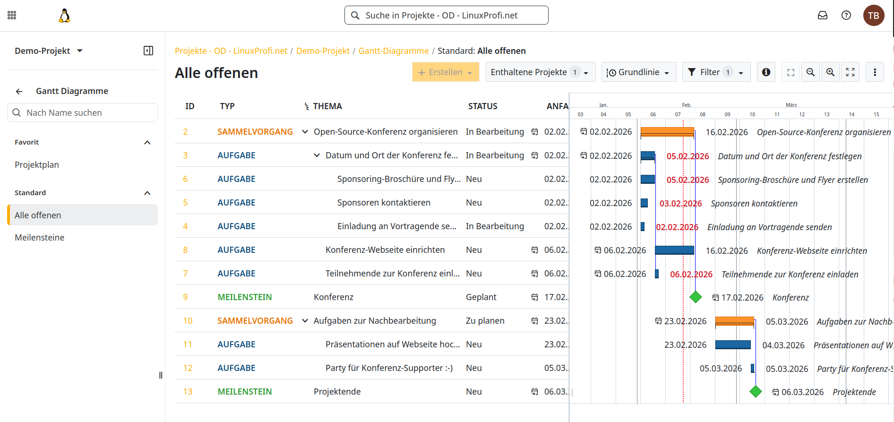Toggle the left sidebar collapse button
This screenshot has height=422, width=894.
[148, 51]
